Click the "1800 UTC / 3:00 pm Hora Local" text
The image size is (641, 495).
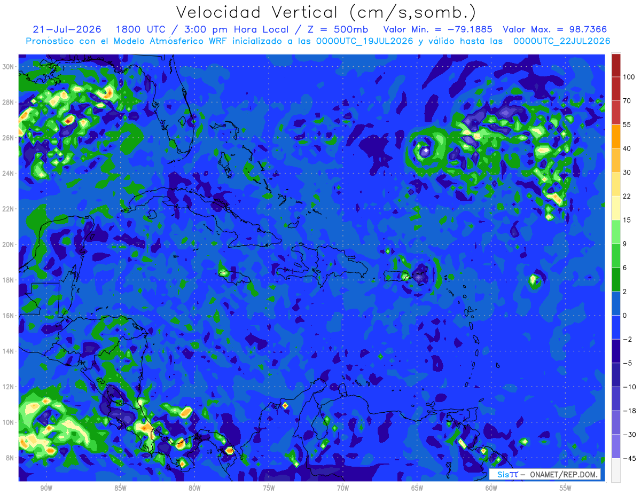click(x=202, y=29)
